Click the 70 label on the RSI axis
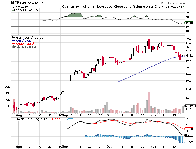 [x=187, y=17]
